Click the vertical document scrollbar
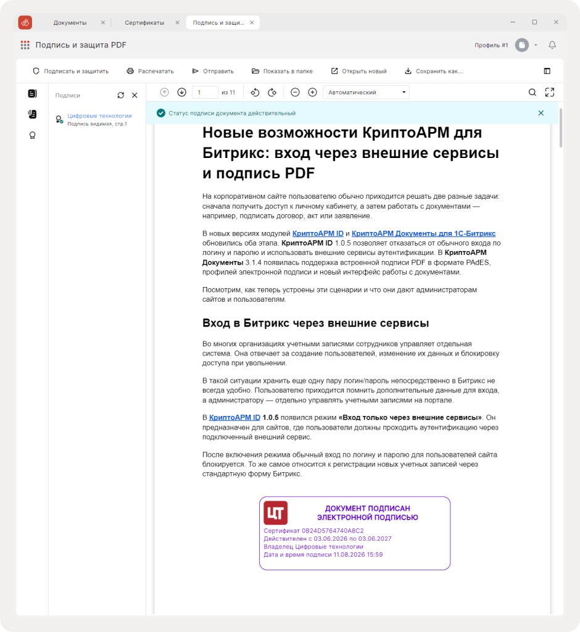Image resolution: width=580 pixels, height=632 pixels. [561, 128]
